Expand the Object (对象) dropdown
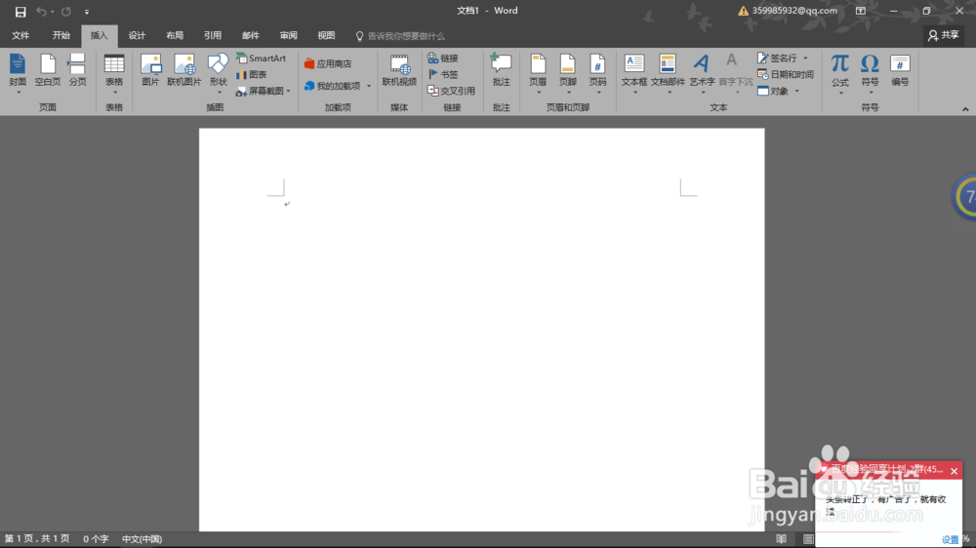 click(x=796, y=92)
